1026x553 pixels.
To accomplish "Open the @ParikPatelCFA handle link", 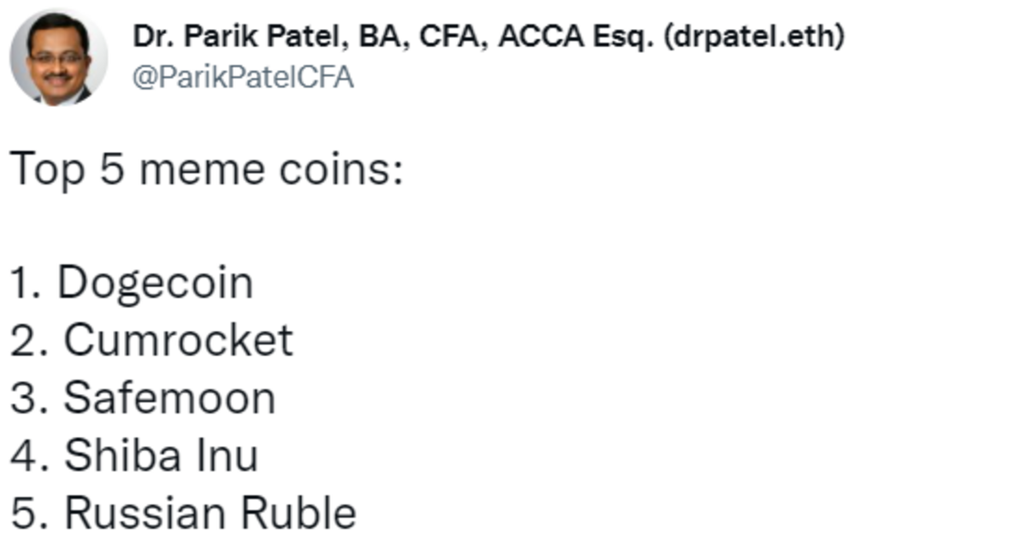I will (x=243, y=78).
